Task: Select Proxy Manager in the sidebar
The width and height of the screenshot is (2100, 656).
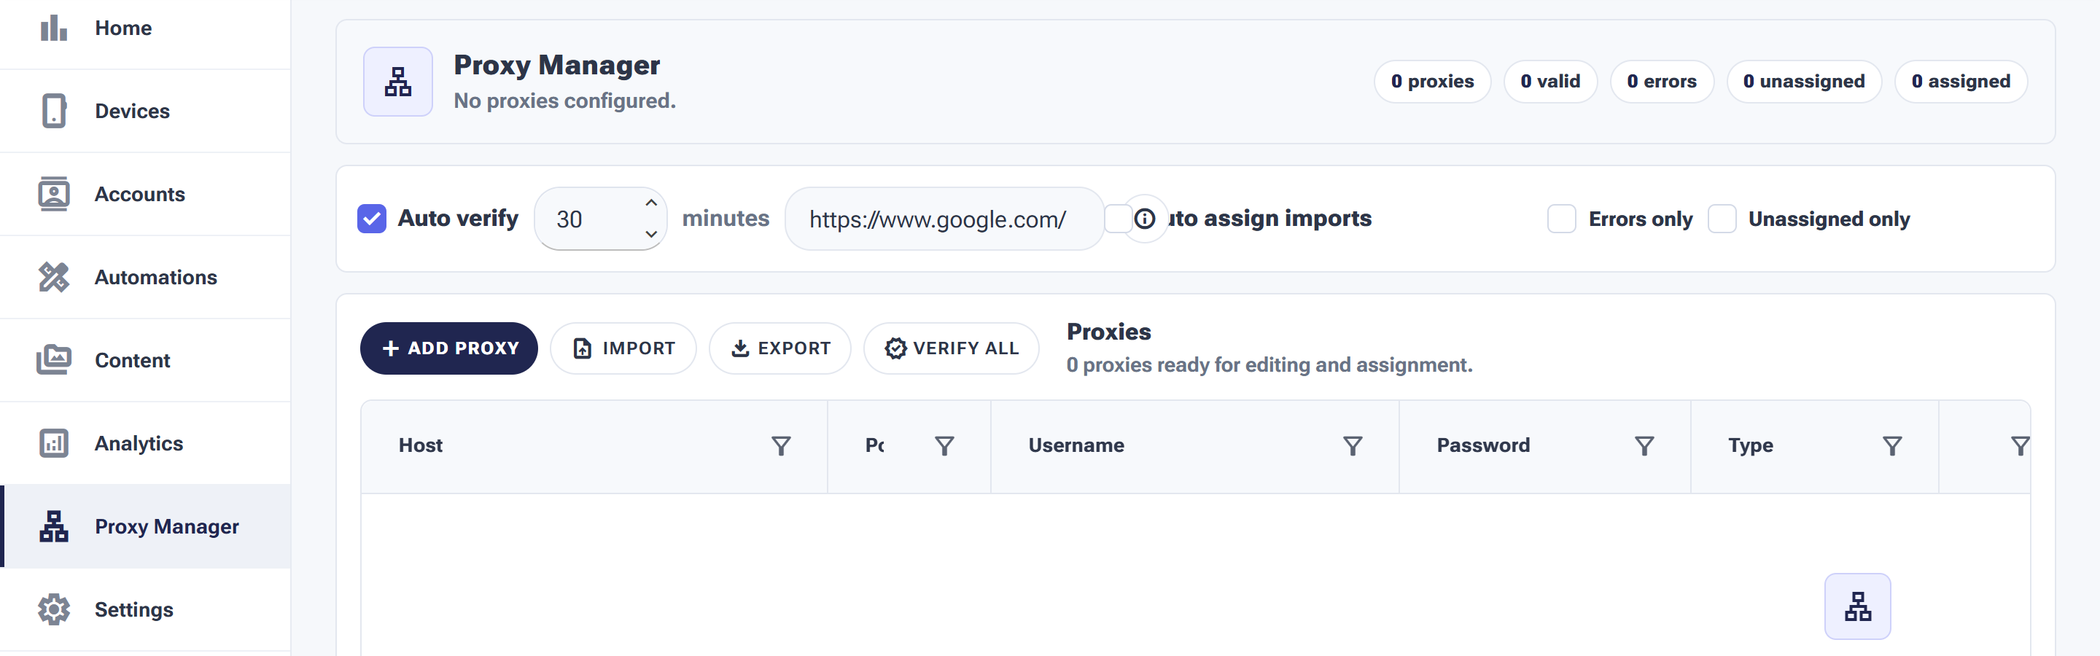Action: 145,526
